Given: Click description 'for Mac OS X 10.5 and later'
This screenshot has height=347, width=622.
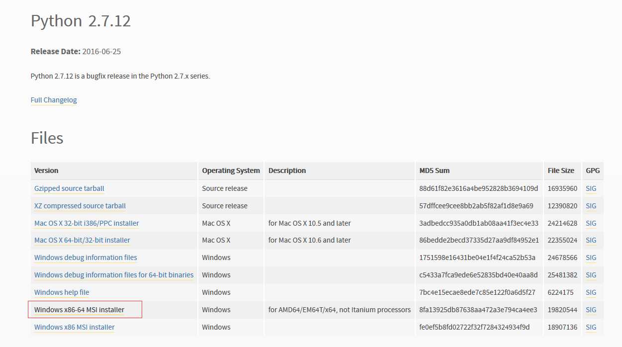Looking at the screenshot, I should (x=310, y=223).
